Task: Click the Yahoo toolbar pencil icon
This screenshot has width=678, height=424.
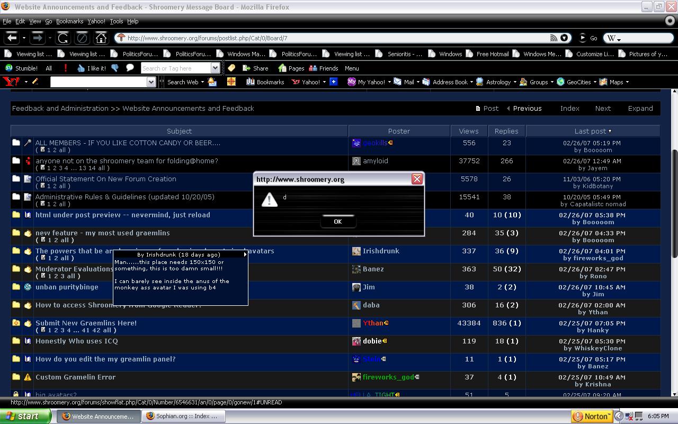Action: click(35, 82)
